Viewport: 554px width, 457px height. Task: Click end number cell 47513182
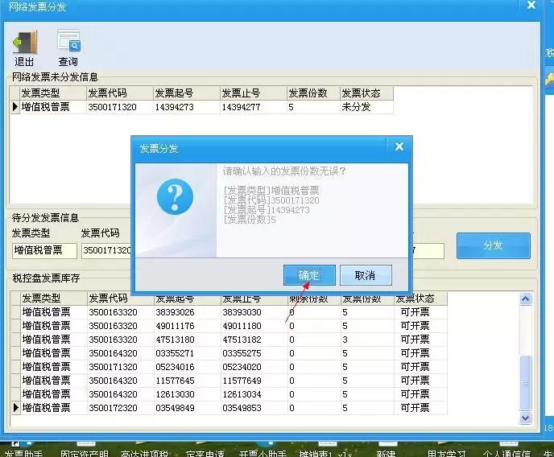(x=254, y=340)
